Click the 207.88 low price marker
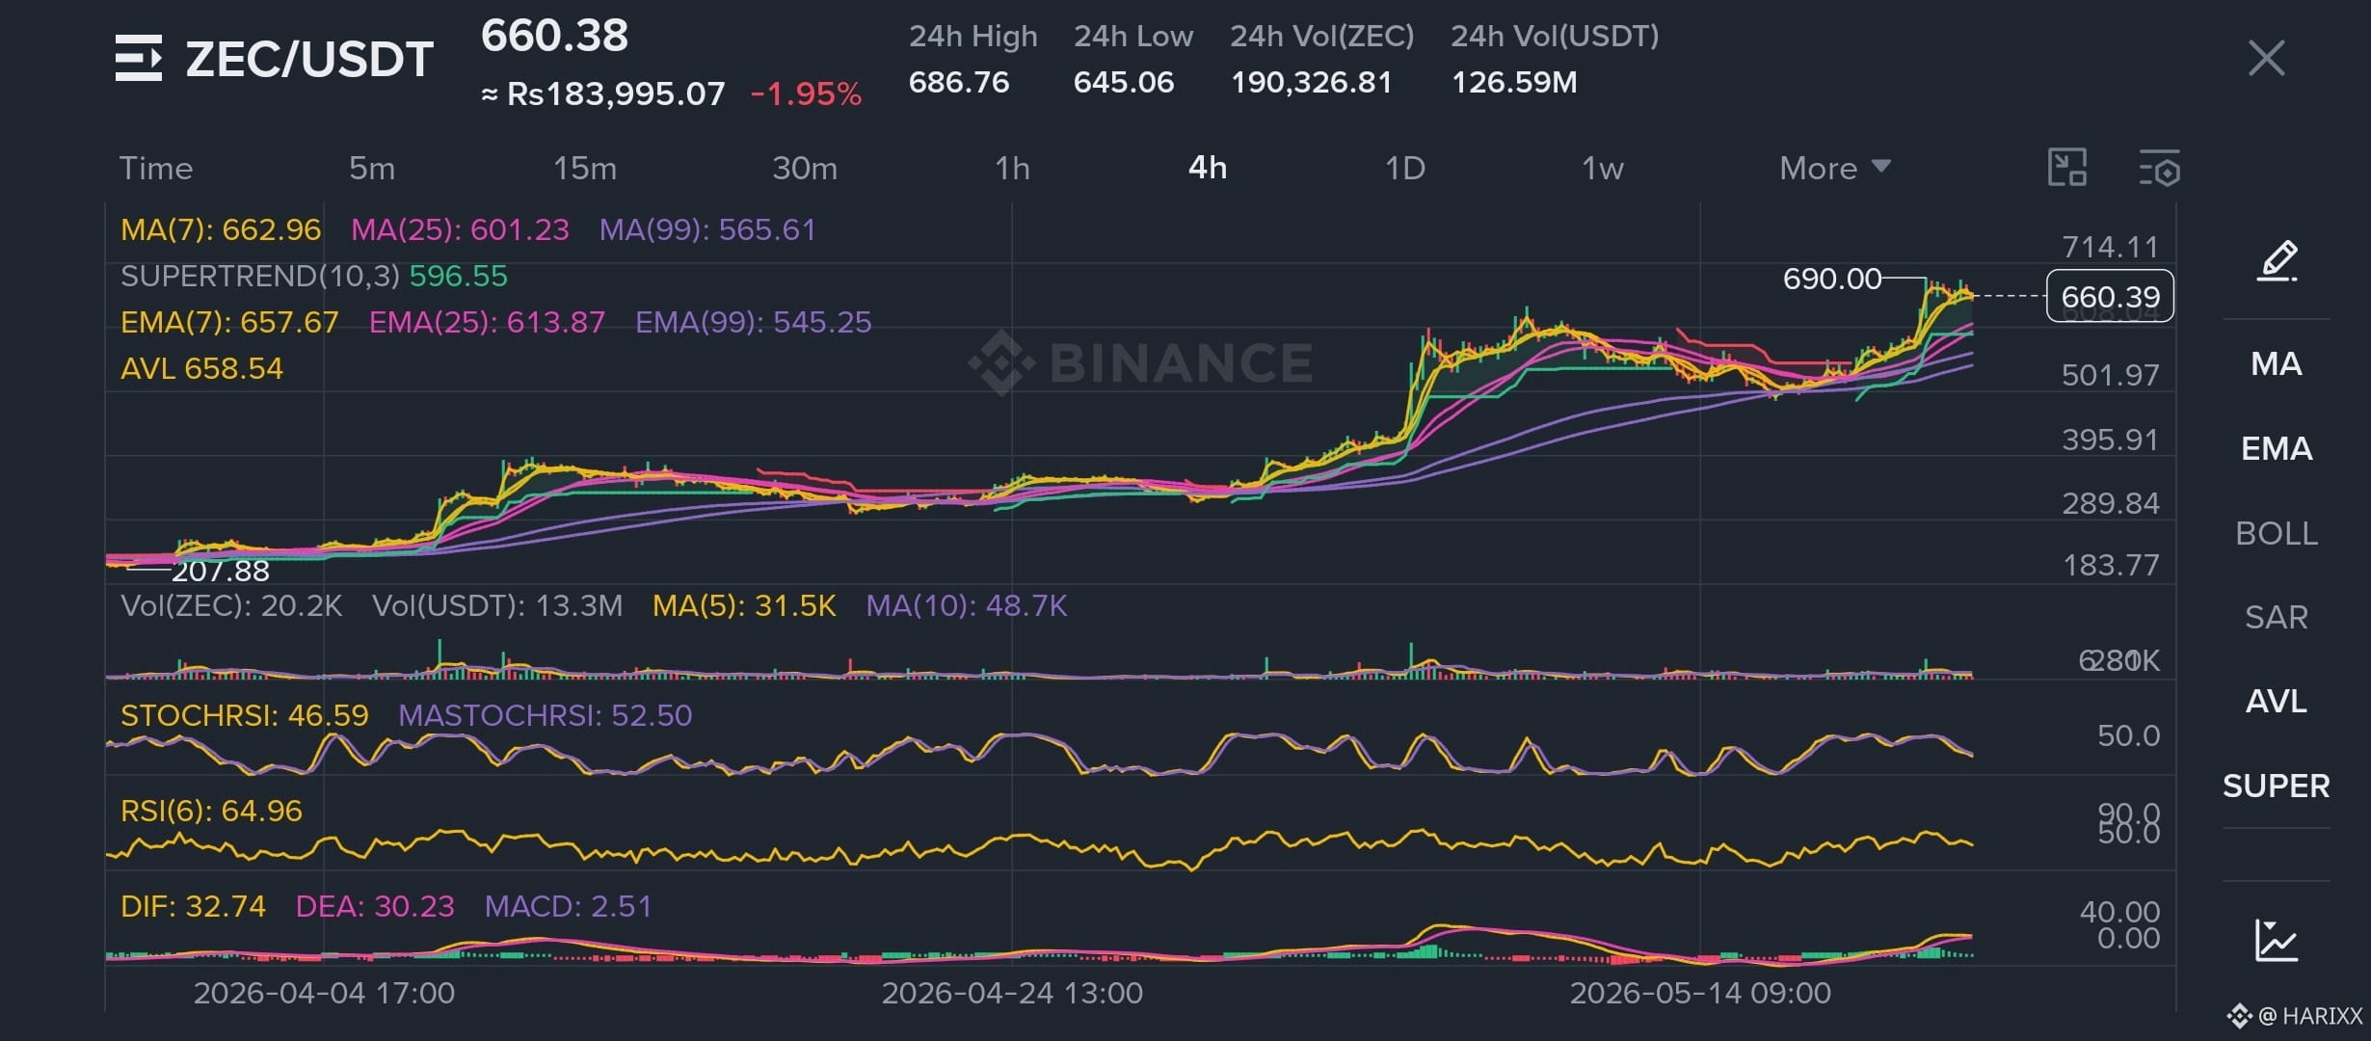This screenshot has height=1041, width=2371. 221,572
